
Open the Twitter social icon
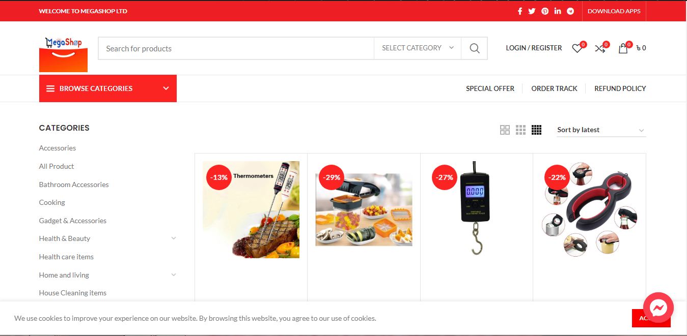point(532,11)
